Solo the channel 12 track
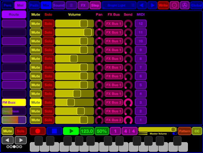This screenshot has height=153, width=203. pyautogui.click(x=48, y=24)
